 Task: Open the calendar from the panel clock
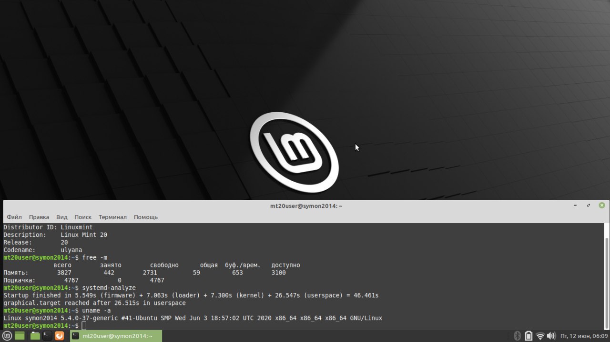tap(584, 336)
